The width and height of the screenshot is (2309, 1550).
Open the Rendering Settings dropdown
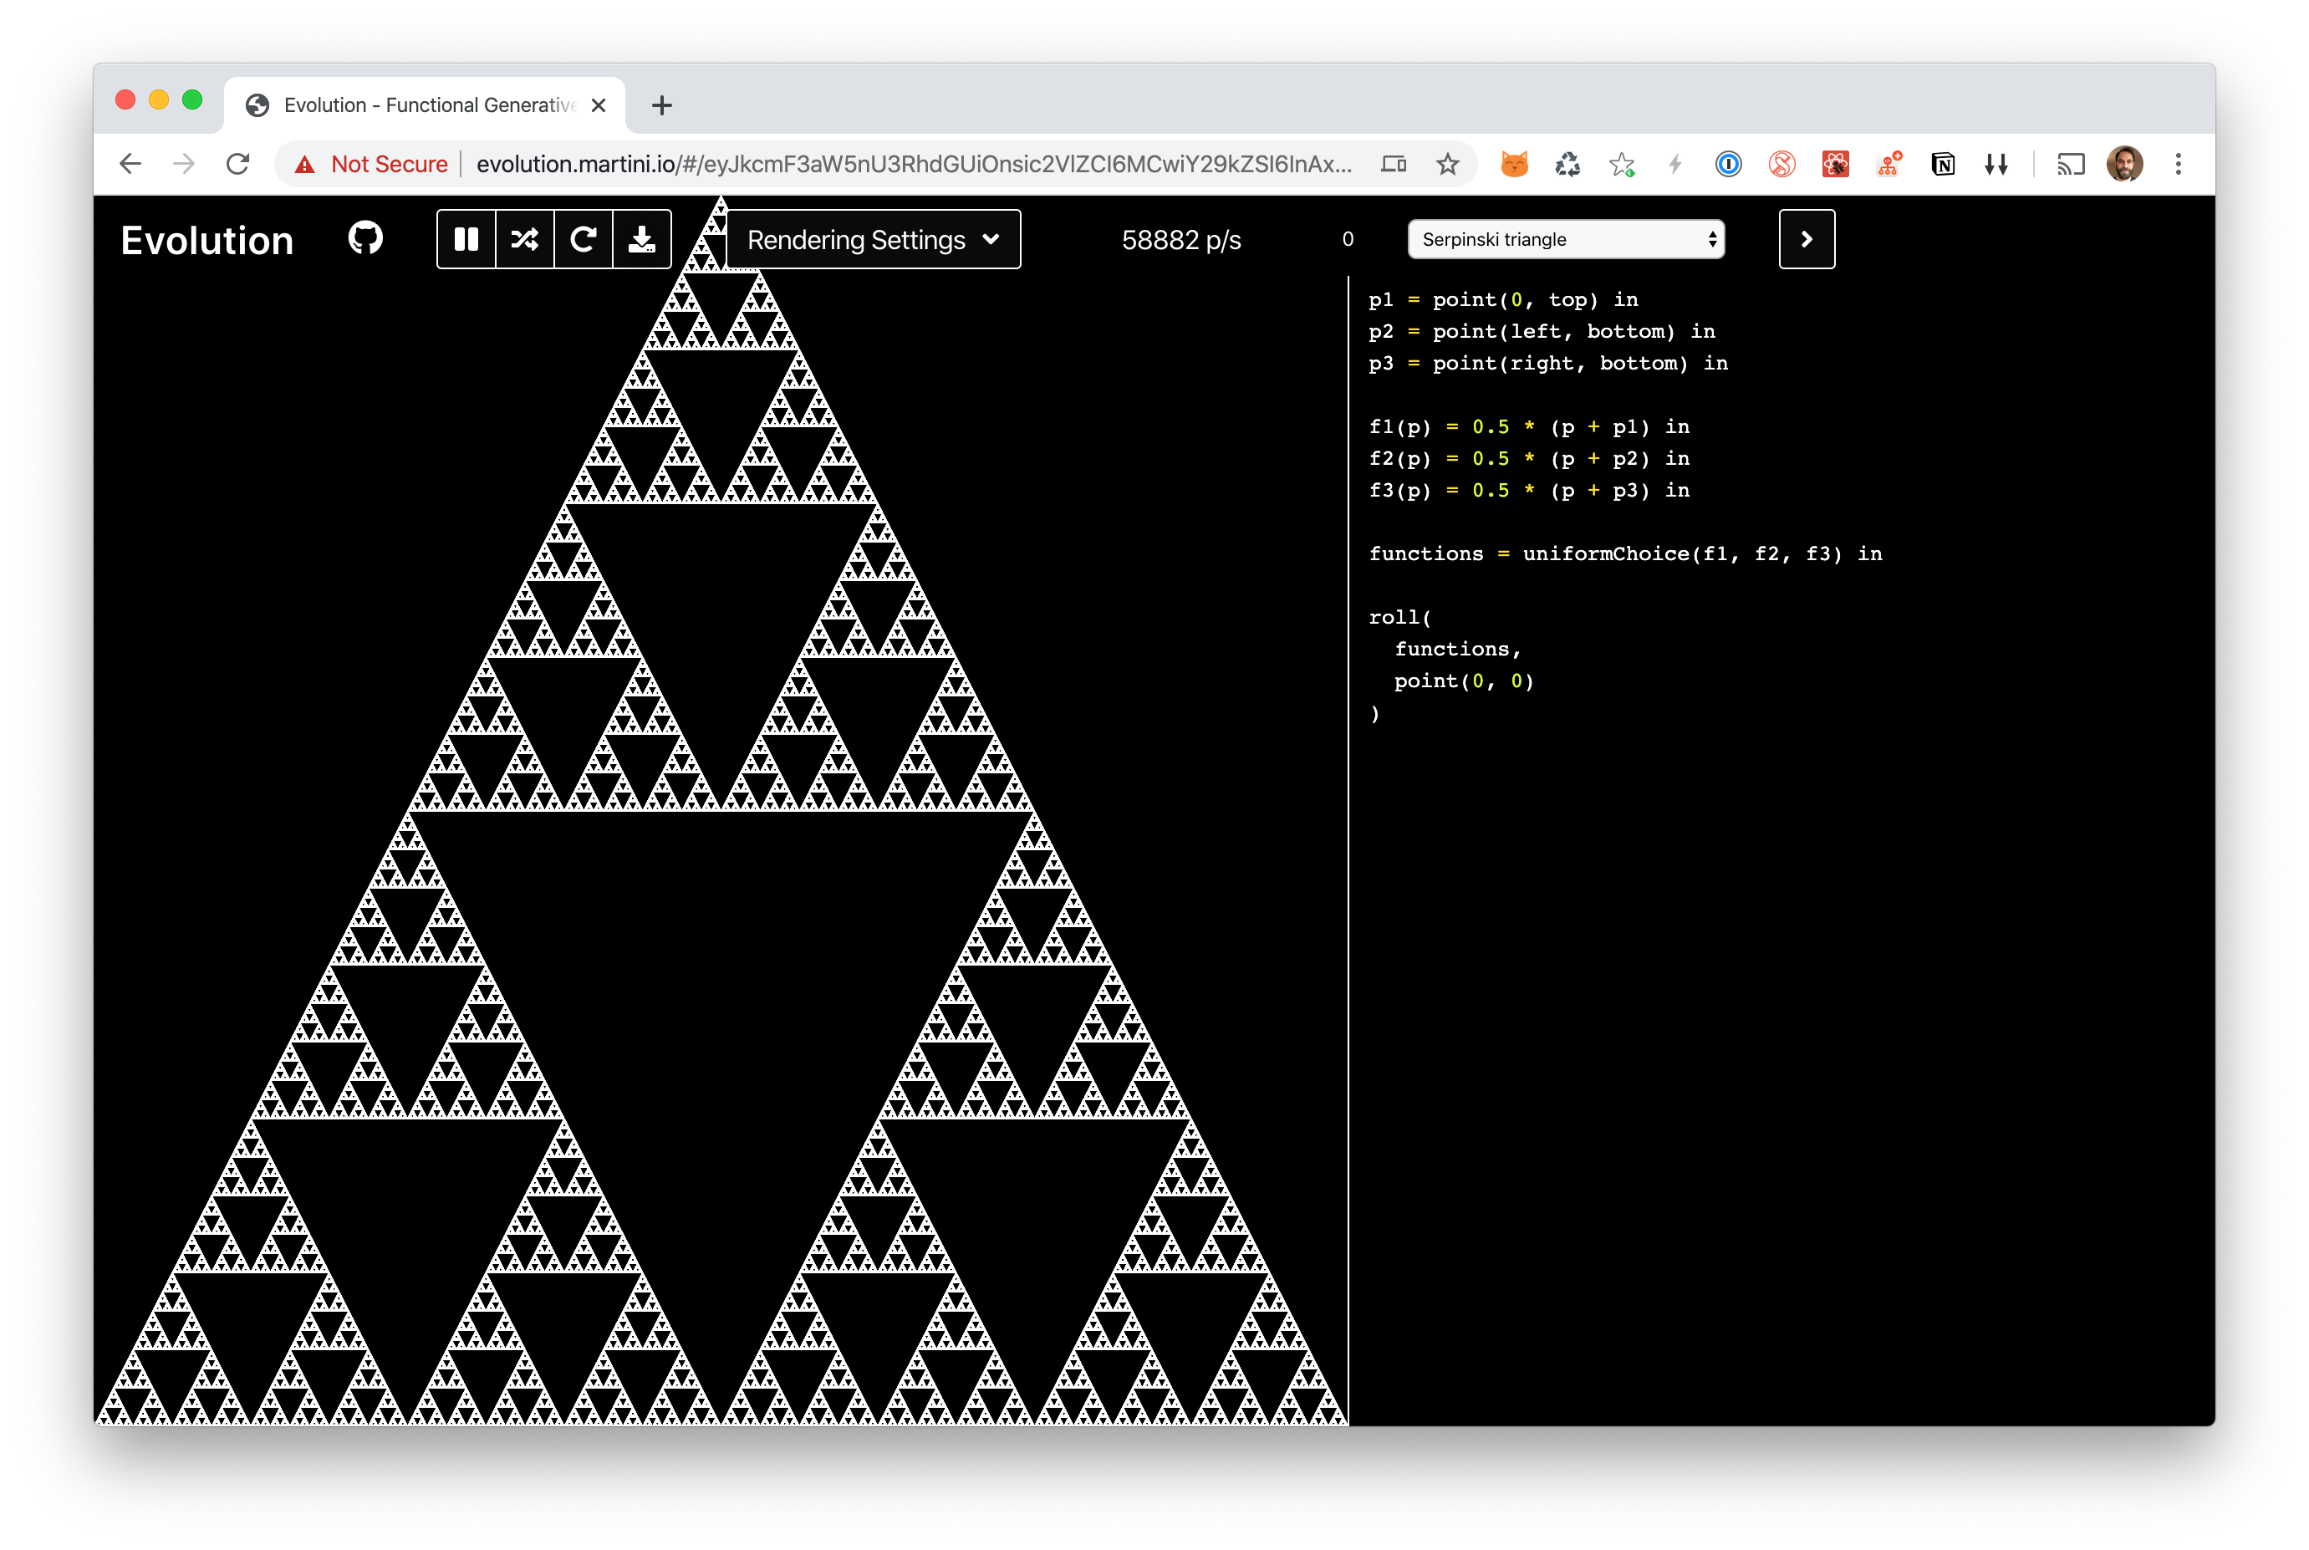pos(873,238)
